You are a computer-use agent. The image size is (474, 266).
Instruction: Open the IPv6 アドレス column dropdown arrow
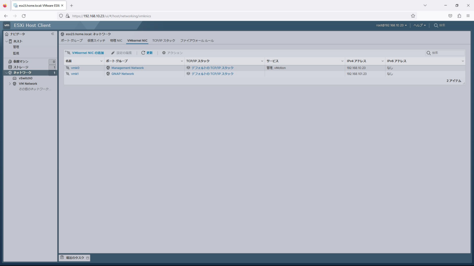[x=463, y=61]
